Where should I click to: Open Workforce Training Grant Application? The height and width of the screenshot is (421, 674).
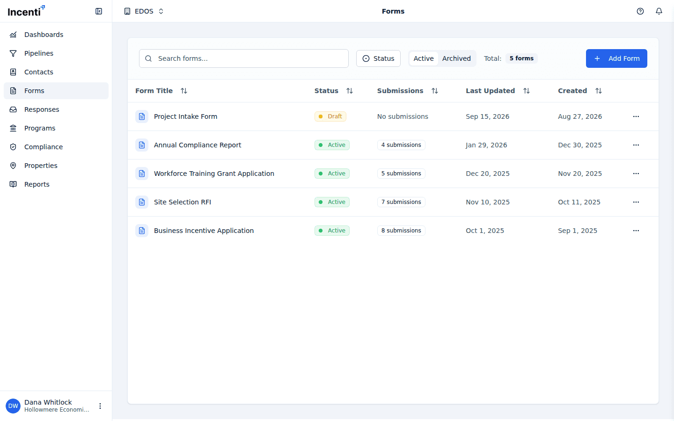(x=214, y=174)
